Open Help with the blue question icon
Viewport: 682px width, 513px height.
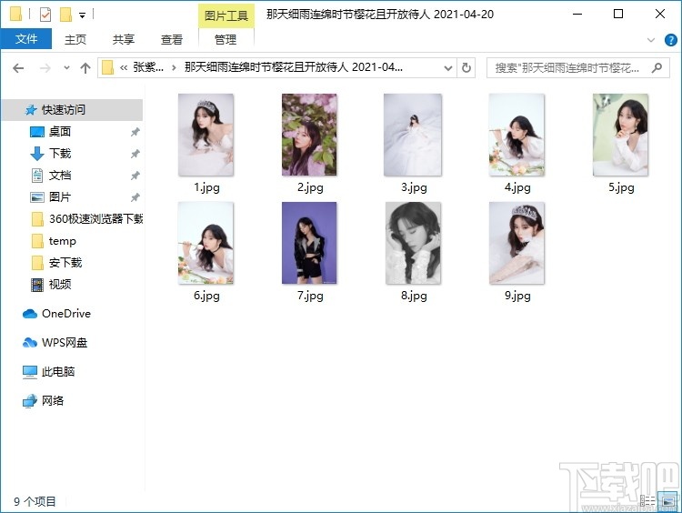671,40
